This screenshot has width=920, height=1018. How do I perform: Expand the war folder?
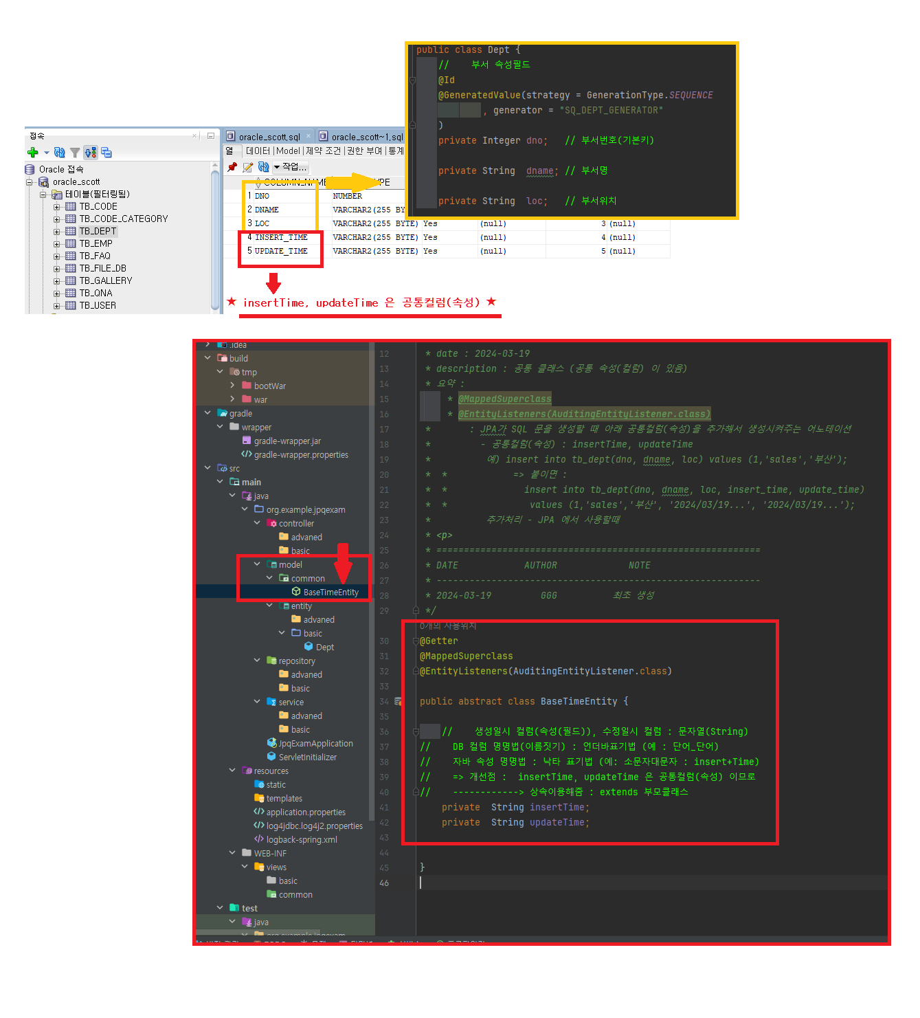[x=232, y=399]
